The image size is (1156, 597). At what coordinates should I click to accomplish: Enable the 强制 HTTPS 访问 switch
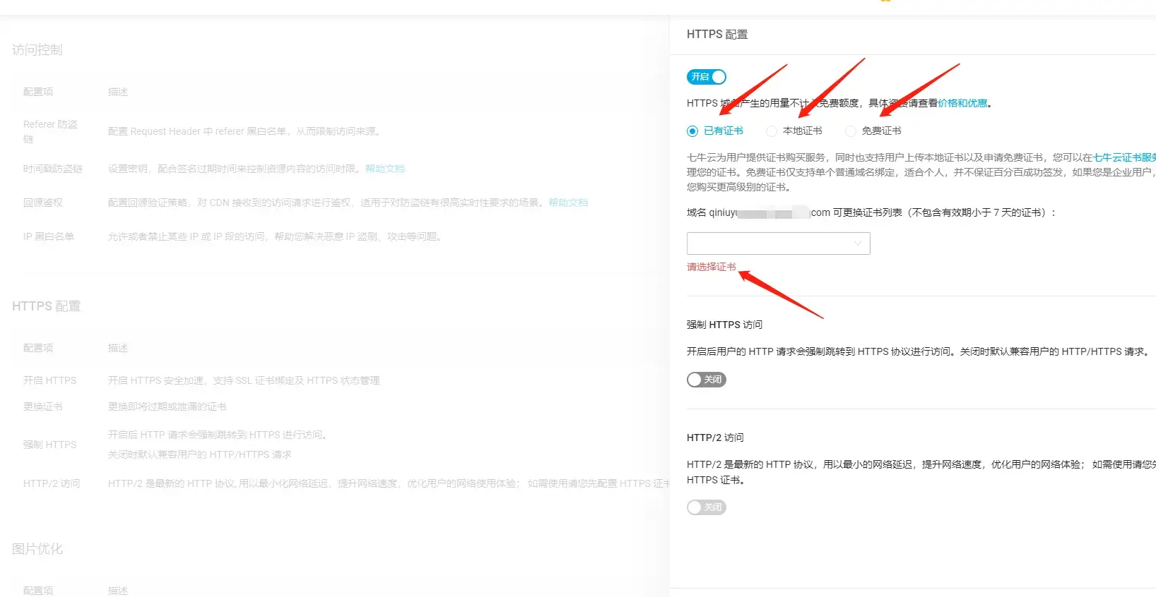706,380
